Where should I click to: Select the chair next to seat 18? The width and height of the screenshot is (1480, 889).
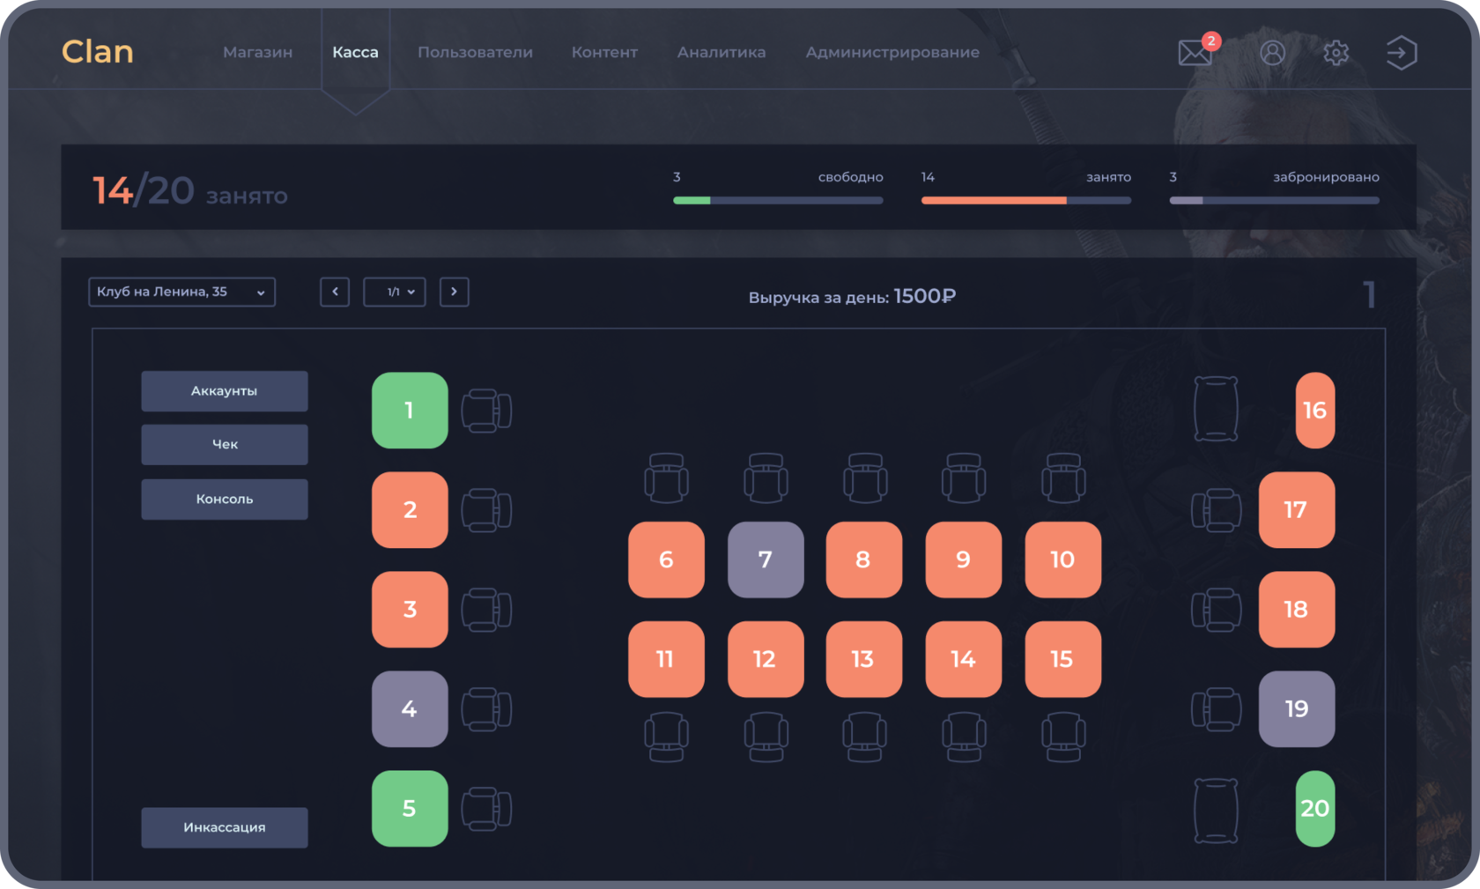(1217, 610)
